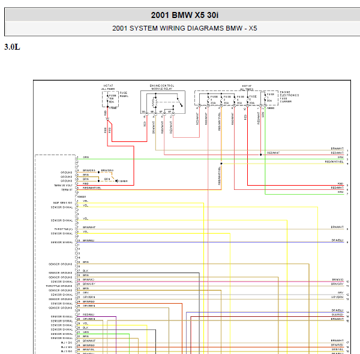Click the "ENGINE ELECTRONICS FUSE CARRIER" label

289,97
